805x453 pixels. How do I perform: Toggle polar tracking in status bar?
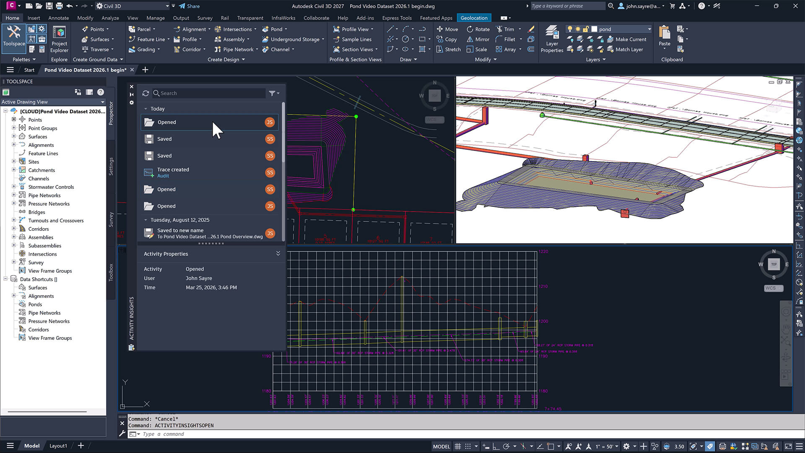pyautogui.click(x=506, y=446)
